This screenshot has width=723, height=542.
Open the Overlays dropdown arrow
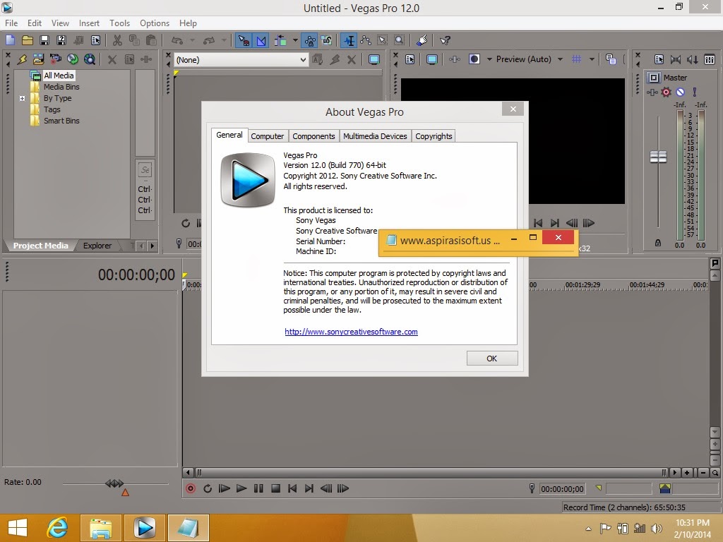pos(592,59)
